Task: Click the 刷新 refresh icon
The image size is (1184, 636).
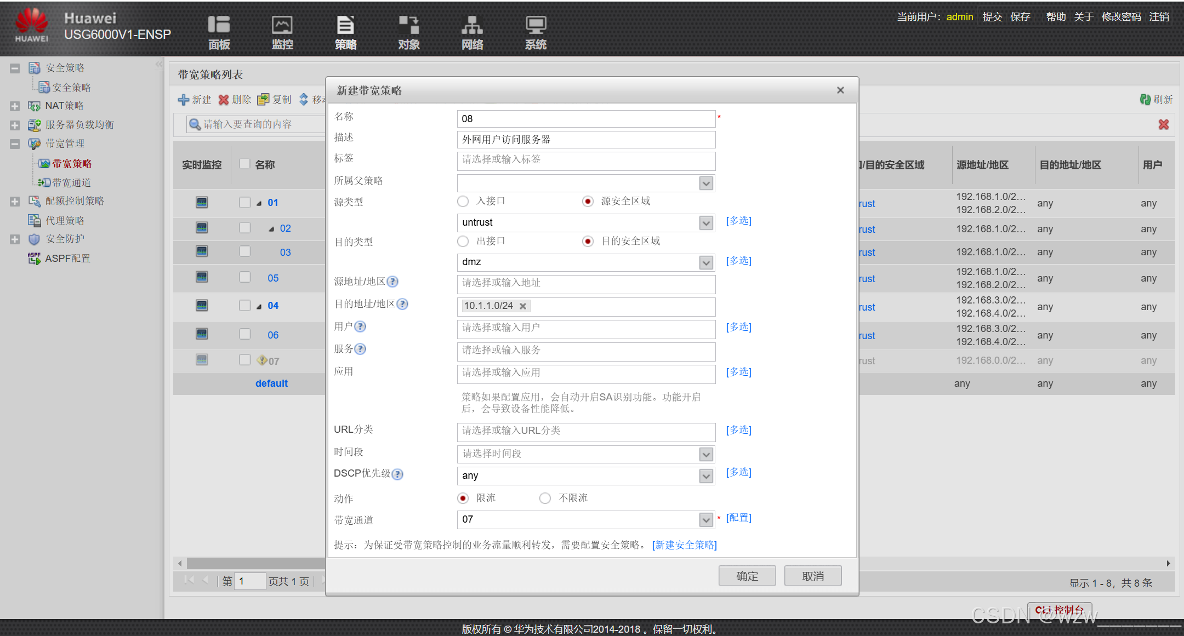Action: (x=1145, y=100)
